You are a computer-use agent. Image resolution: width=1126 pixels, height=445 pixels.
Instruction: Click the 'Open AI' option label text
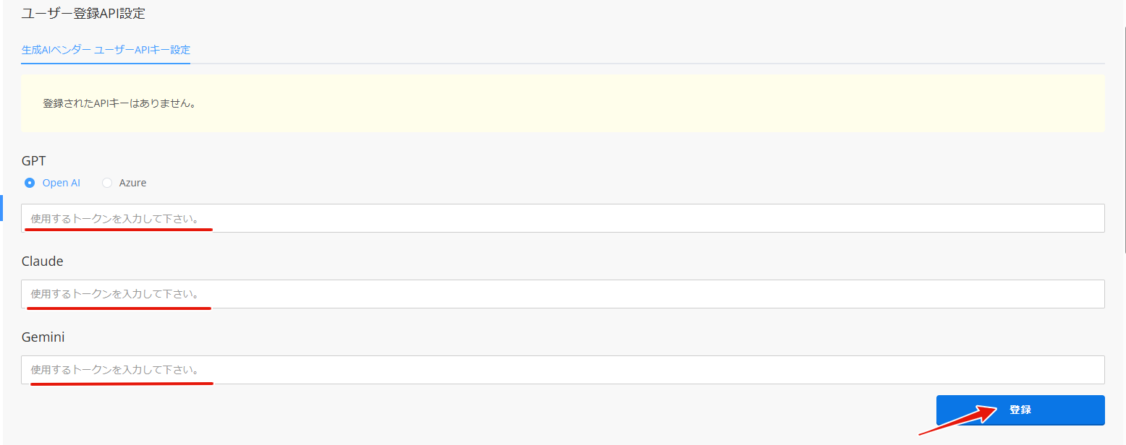[61, 183]
